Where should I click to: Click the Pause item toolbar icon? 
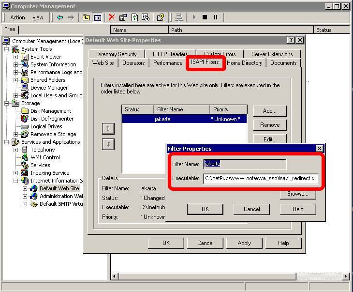[x=216, y=17]
